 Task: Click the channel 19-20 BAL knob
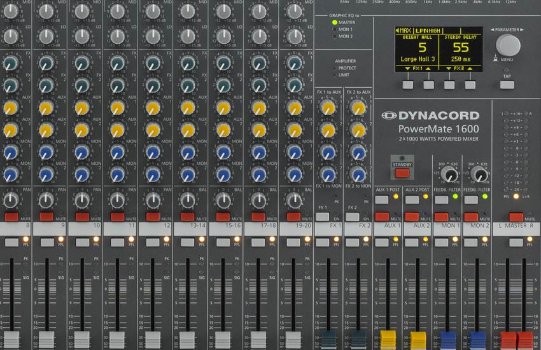[x=293, y=200]
